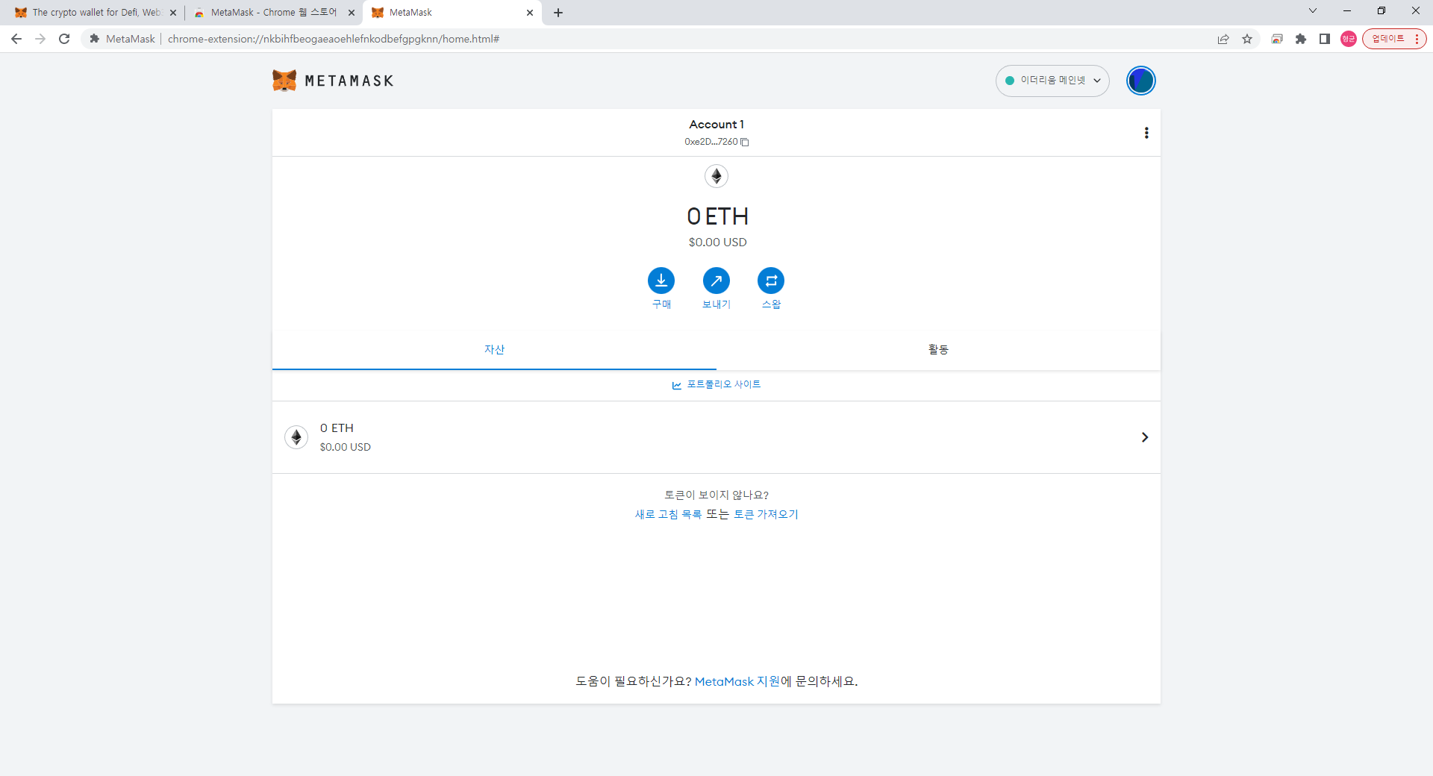Click the browser address bar URL
This screenshot has height=776, width=1433.
334,39
